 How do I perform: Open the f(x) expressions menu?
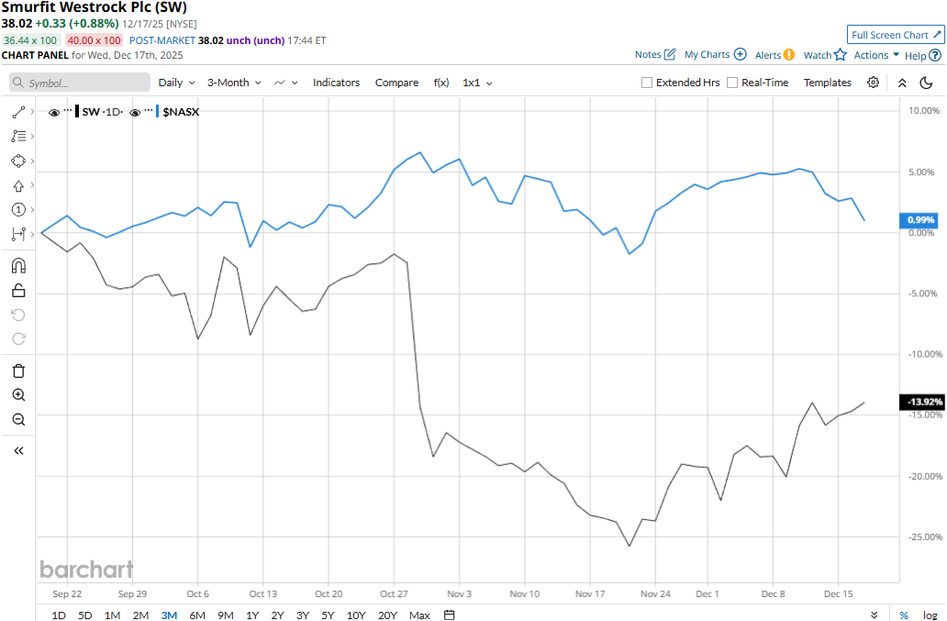[x=441, y=83]
